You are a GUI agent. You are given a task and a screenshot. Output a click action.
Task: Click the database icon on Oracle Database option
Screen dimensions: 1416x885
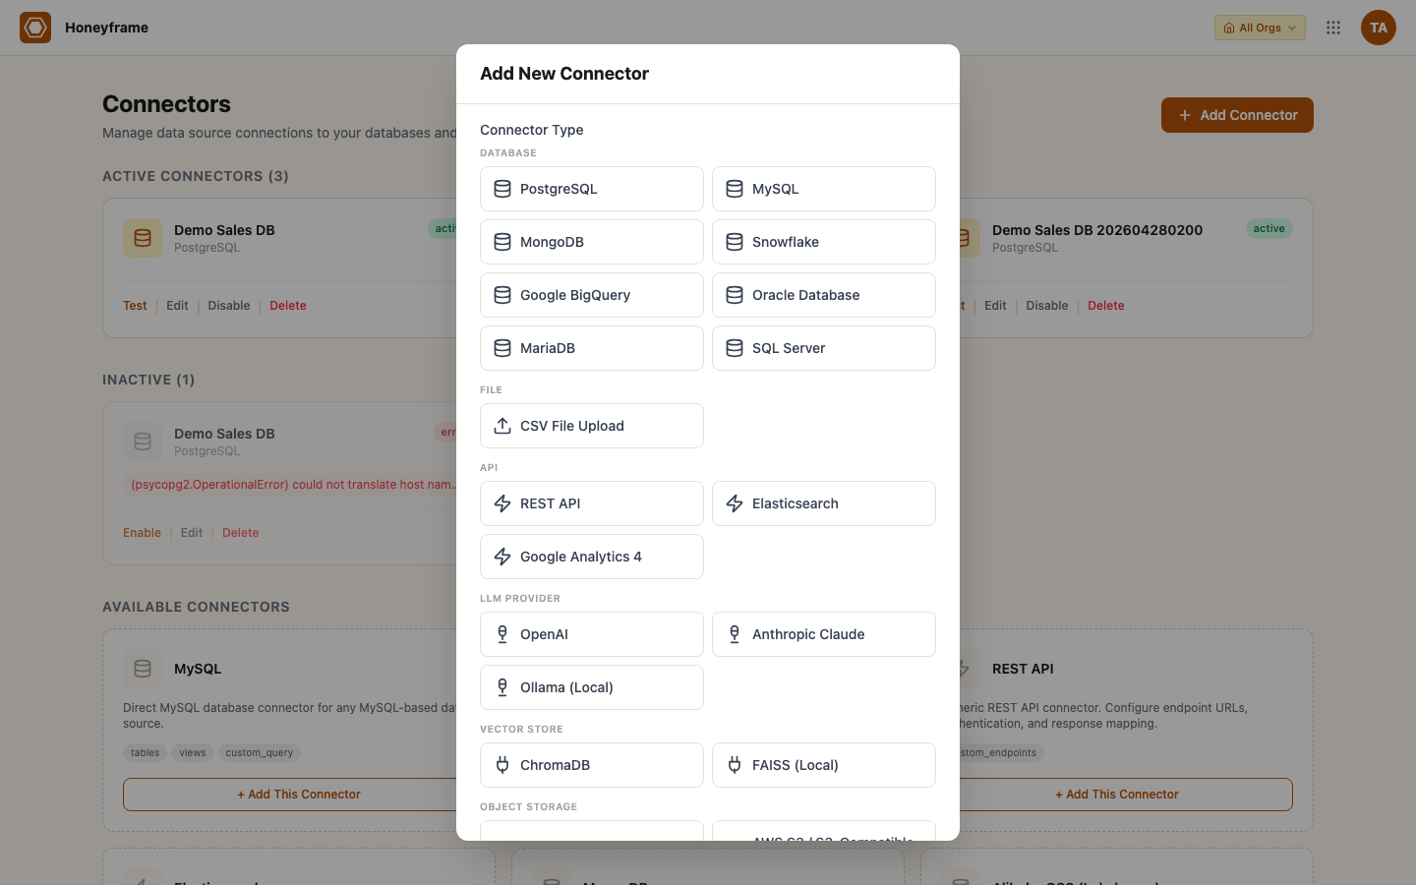(735, 295)
